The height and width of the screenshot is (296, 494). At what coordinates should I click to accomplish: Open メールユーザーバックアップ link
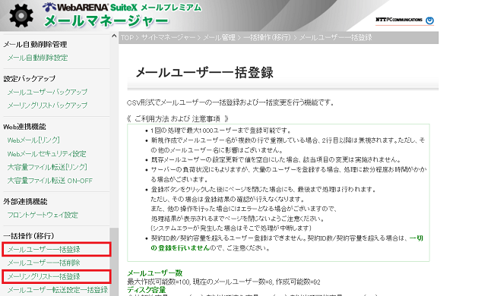(47, 92)
